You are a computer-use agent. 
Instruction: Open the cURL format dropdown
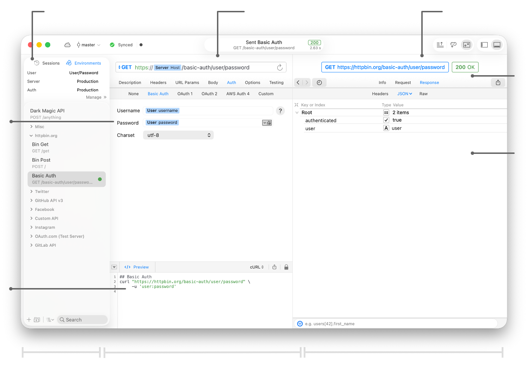pos(257,267)
